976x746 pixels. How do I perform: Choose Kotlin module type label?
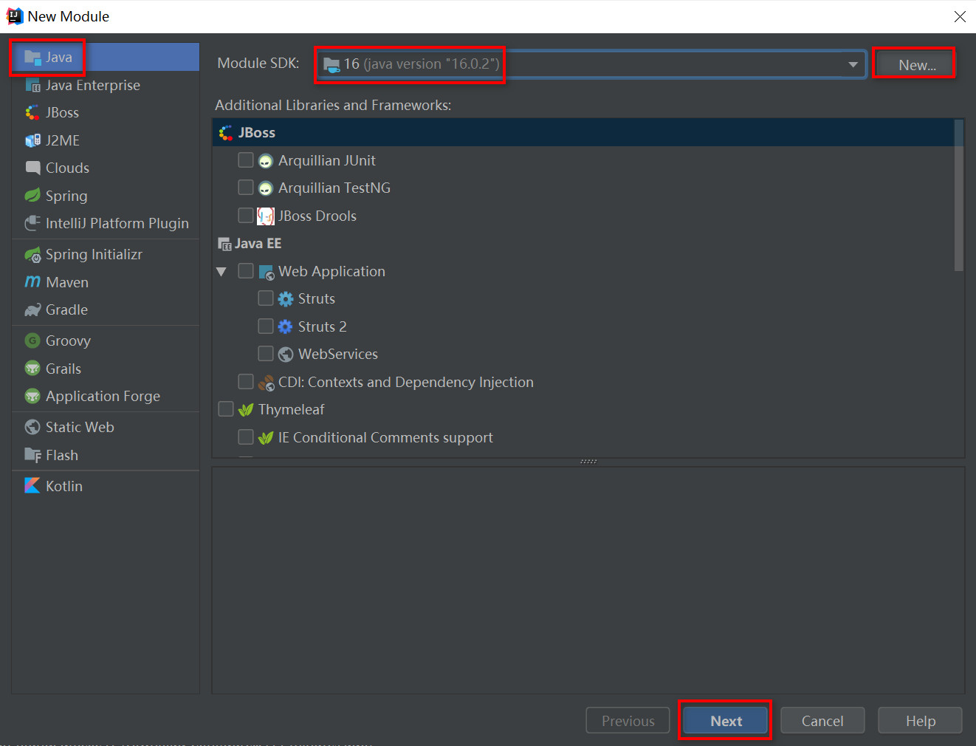(x=64, y=486)
